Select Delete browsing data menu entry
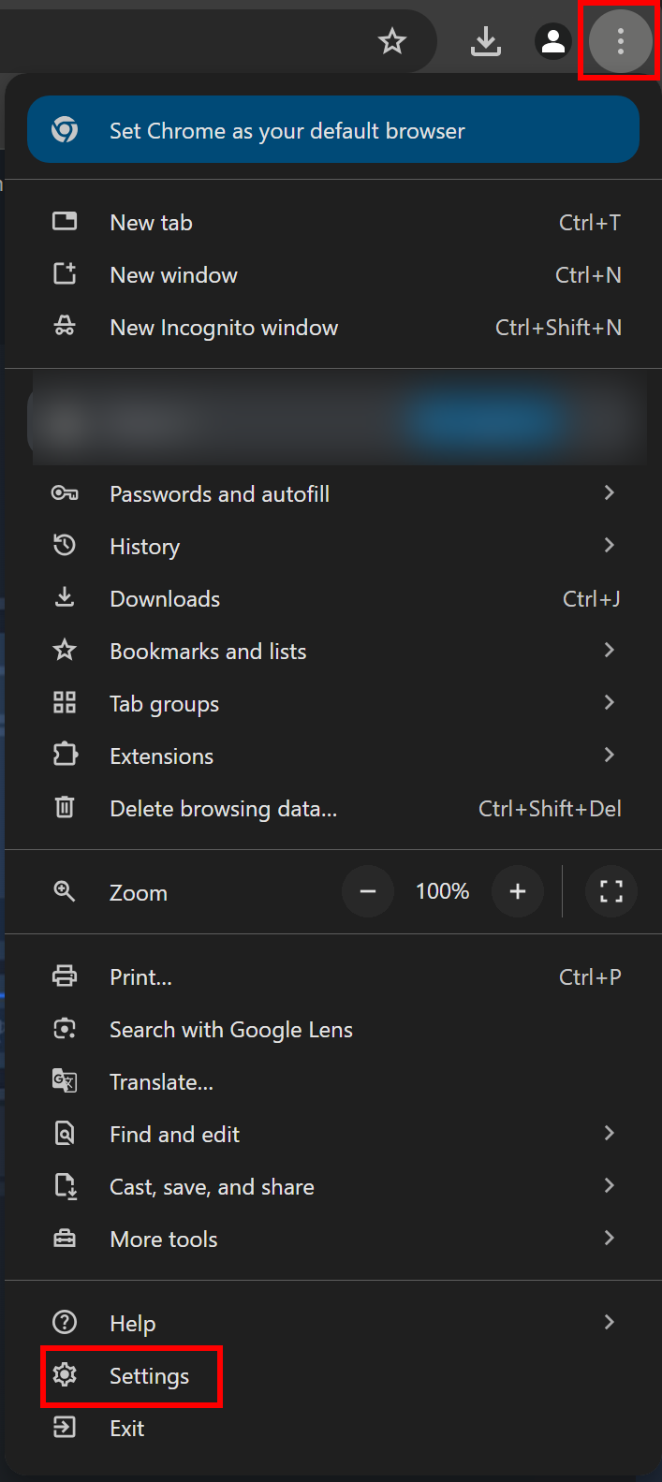This screenshot has width=662, height=1482. pyautogui.click(x=223, y=809)
